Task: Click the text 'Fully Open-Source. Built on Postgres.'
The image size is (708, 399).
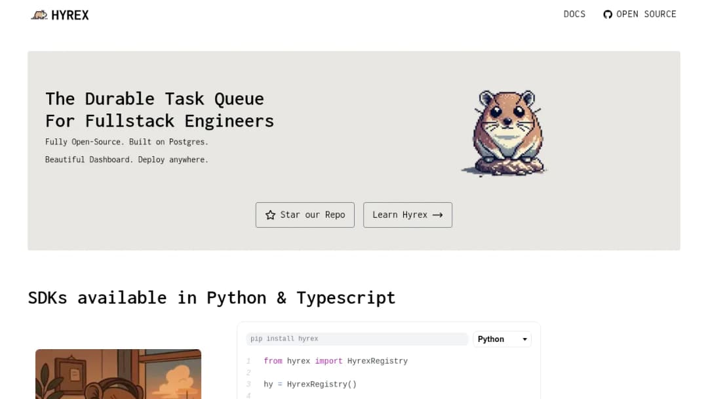Action: click(127, 142)
